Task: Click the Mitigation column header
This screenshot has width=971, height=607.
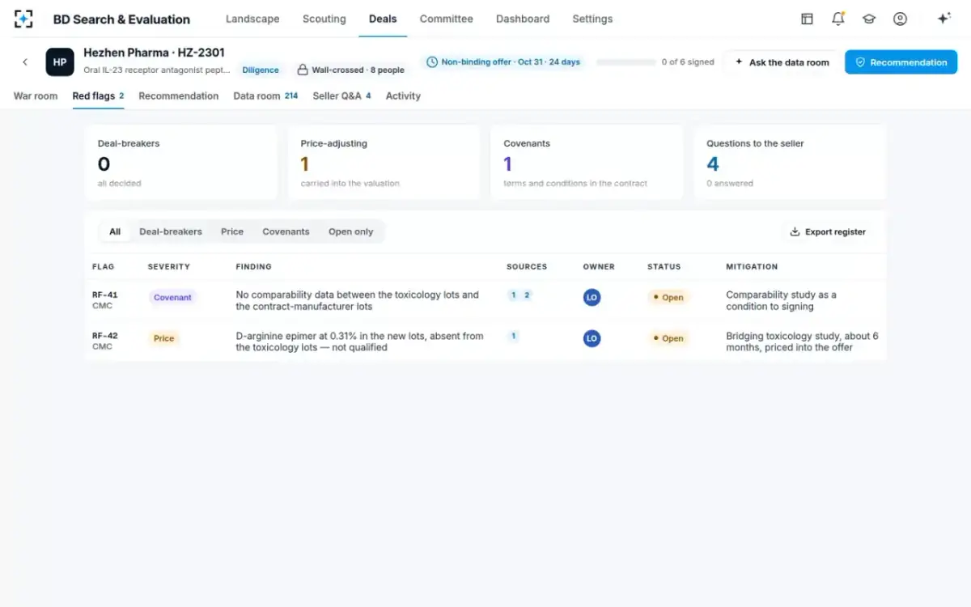Action: (752, 266)
